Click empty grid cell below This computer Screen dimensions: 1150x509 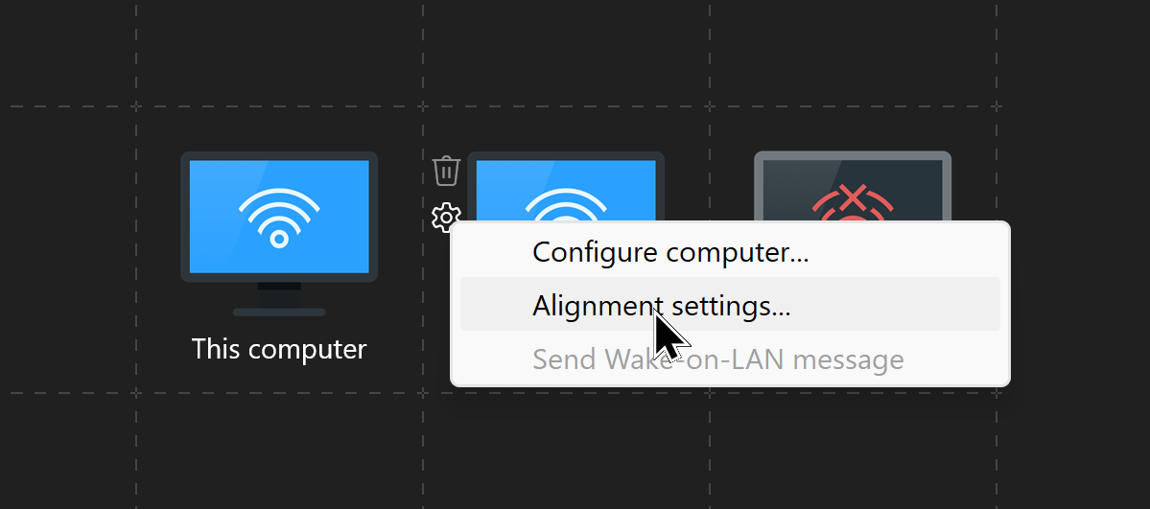pos(279,451)
